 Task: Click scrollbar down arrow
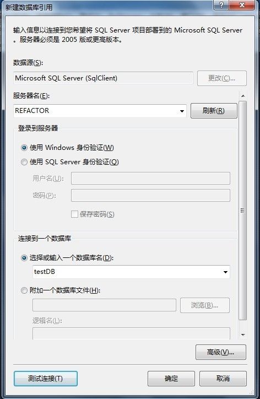tap(243, 335)
